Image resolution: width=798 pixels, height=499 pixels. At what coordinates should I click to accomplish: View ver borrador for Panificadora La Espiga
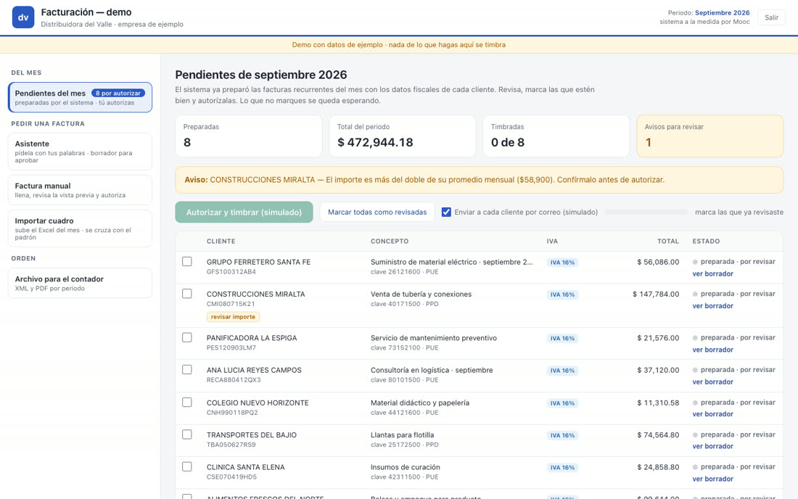point(712,350)
